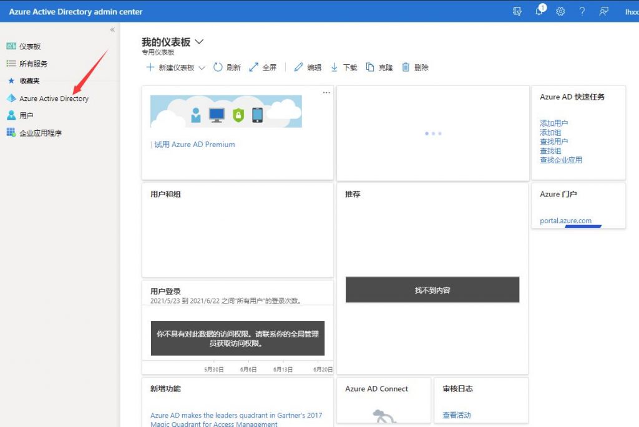Collapse the left sidebar with double chevron
This screenshot has width=639, height=427.
112,30
